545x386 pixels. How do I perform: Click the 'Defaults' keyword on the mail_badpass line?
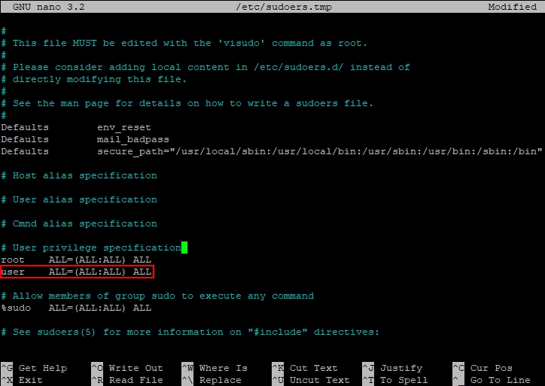(25, 139)
